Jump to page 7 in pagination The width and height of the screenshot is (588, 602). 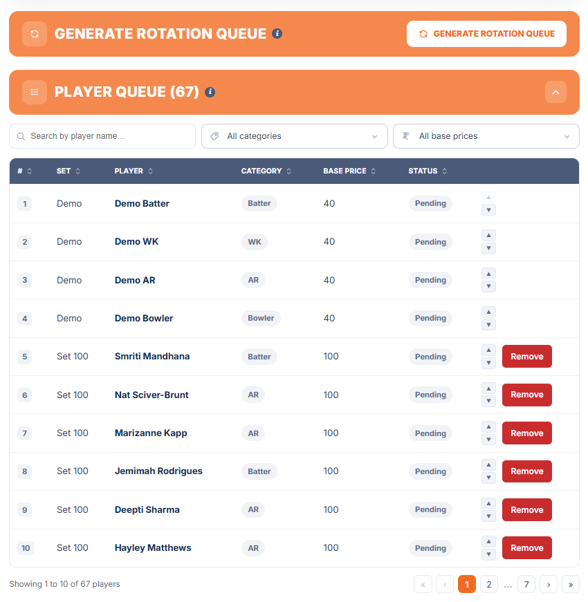(x=526, y=584)
